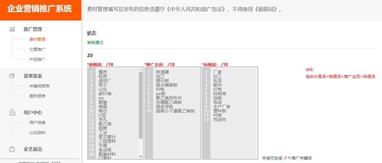Go to 产品推广 page
The image size is (382, 163).
37,59
